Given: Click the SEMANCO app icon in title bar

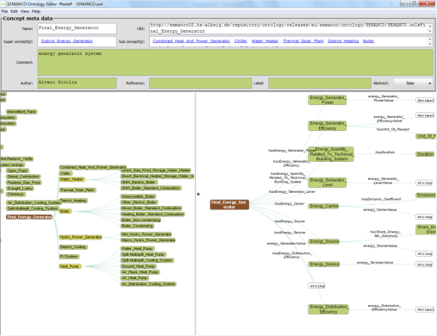Looking at the screenshot, I should (x=3, y=3).
